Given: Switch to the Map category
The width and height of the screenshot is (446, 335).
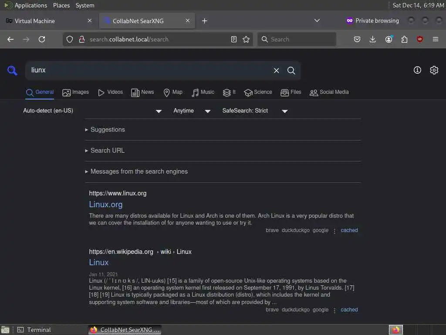Looking at the screenshot, I should coord(173,92).
